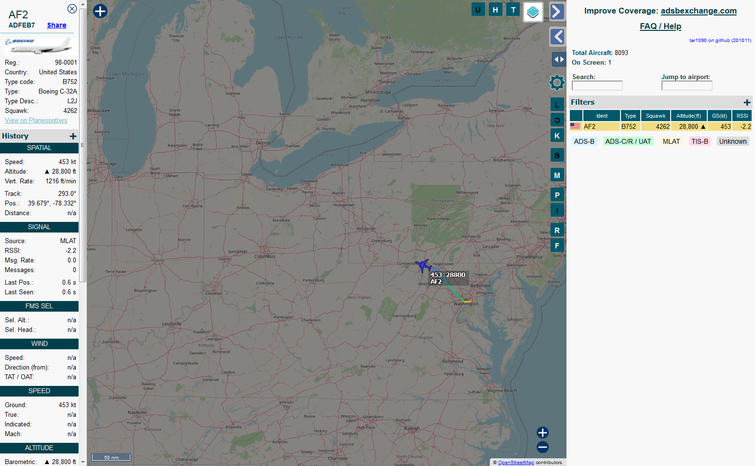Click the double-arrow sidebar toggle button
The image size is (755, 466).
pos(559,59)
